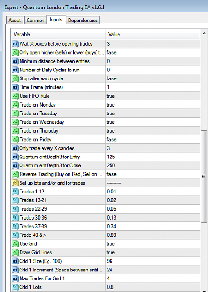Select the 0.13 value of Trades 30-36

(111, 218)
